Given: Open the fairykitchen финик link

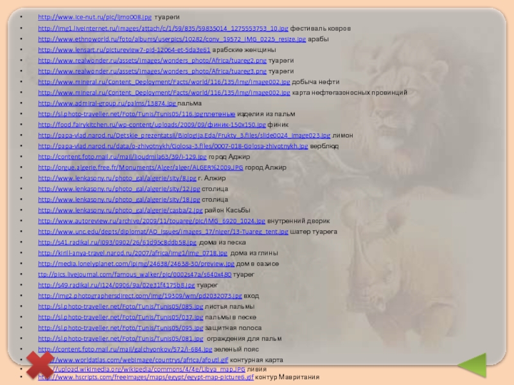Looking at the screenshot, I should click(152, 124).
